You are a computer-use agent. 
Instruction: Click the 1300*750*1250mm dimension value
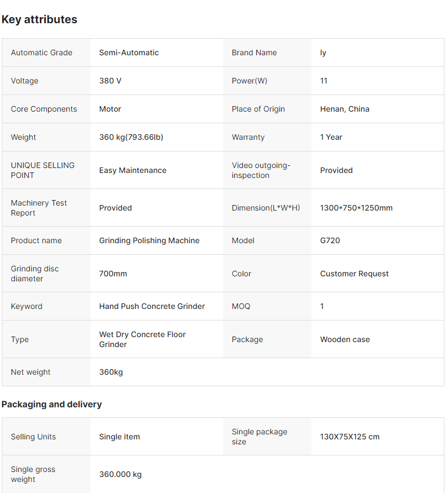356,208
